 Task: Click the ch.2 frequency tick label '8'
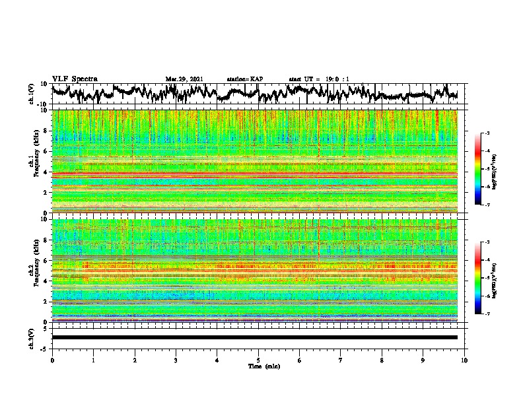coord(46,240)
